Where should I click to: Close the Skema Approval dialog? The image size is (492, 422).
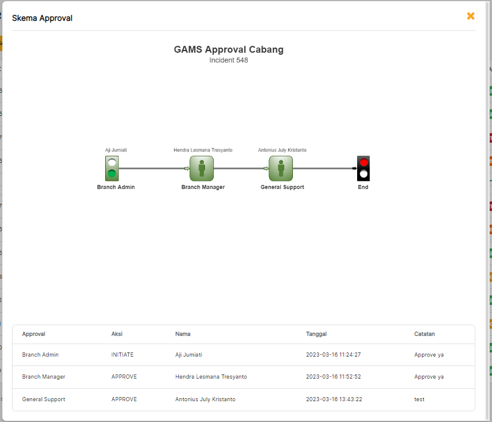click(x=471, y=16)
